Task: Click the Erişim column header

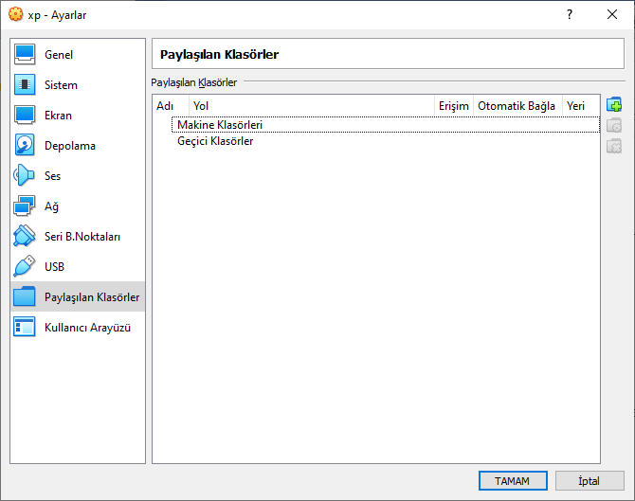Action: tap(454, 106)
